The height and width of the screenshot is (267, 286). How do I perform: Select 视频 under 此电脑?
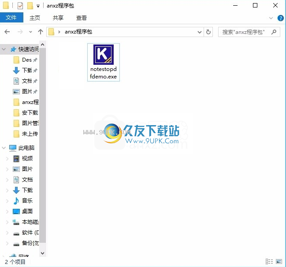click(23, 159)
